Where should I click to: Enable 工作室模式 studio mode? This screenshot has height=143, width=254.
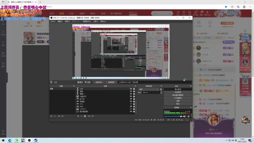(x=178, y=98)
